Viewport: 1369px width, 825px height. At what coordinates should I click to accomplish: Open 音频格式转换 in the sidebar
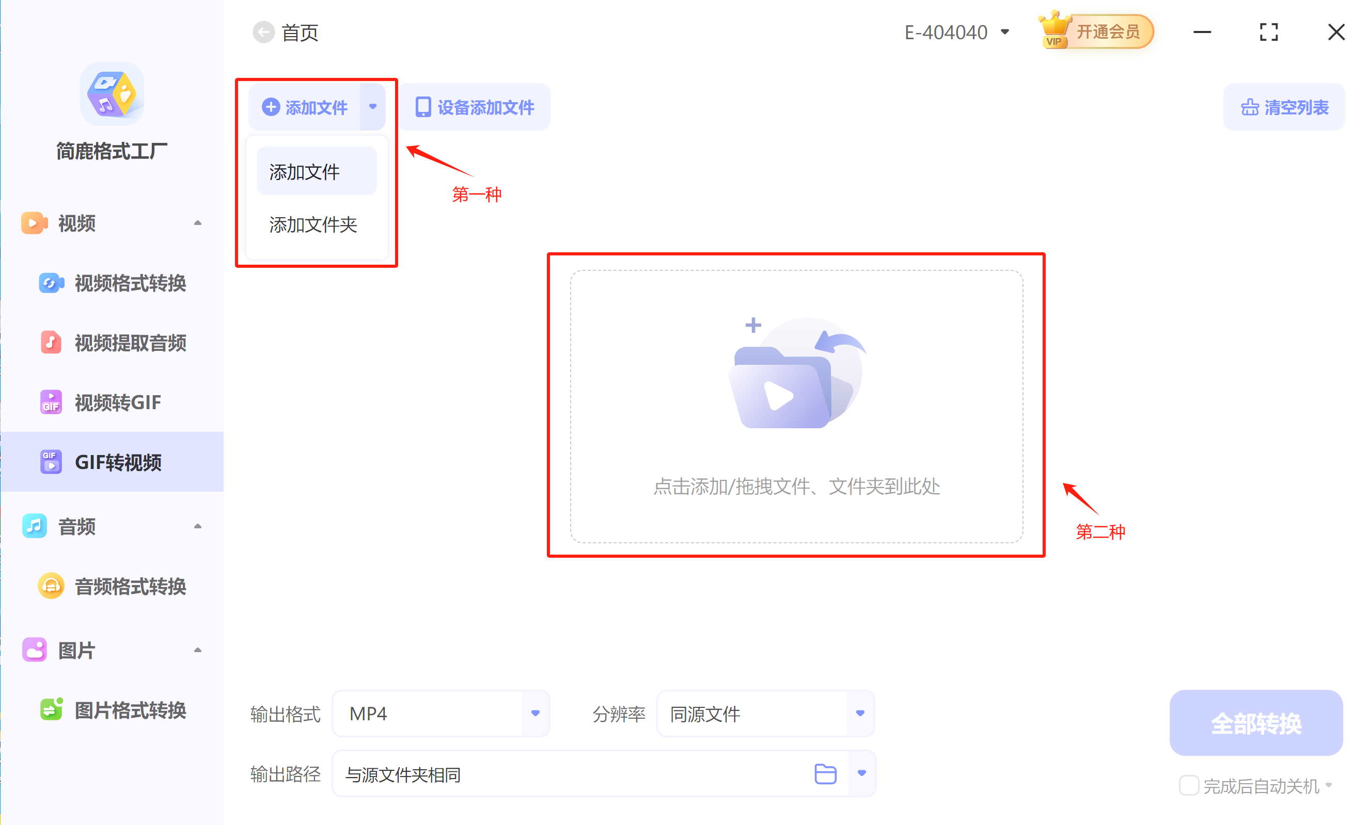tap(130, 586)
